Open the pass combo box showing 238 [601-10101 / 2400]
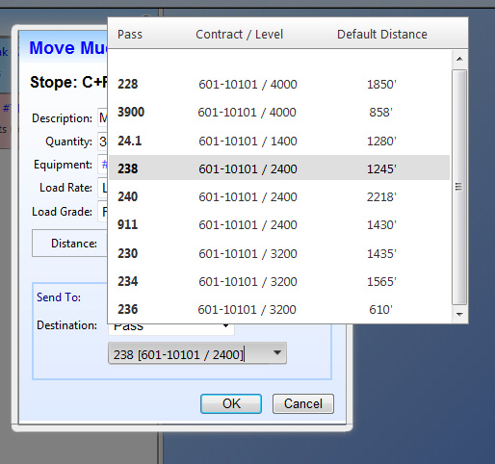The height and width of the screenshot is (464, 495). point(197,353)
